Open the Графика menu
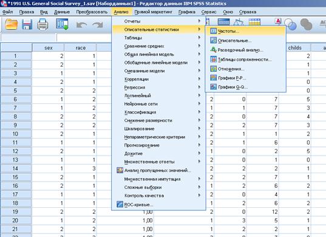This screenshot has width=326, height=237. pos(187,12)
